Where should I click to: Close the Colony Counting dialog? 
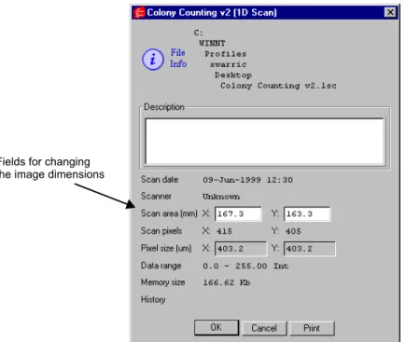tap(390, 12)
